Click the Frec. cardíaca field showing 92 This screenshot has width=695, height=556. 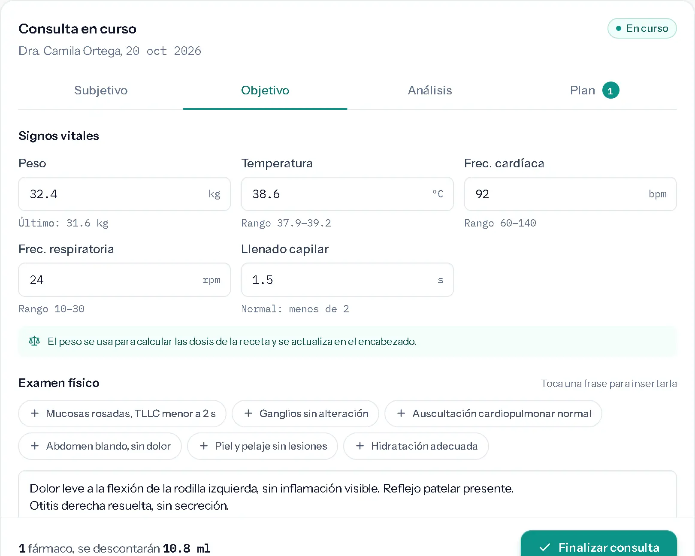point(571,194)
